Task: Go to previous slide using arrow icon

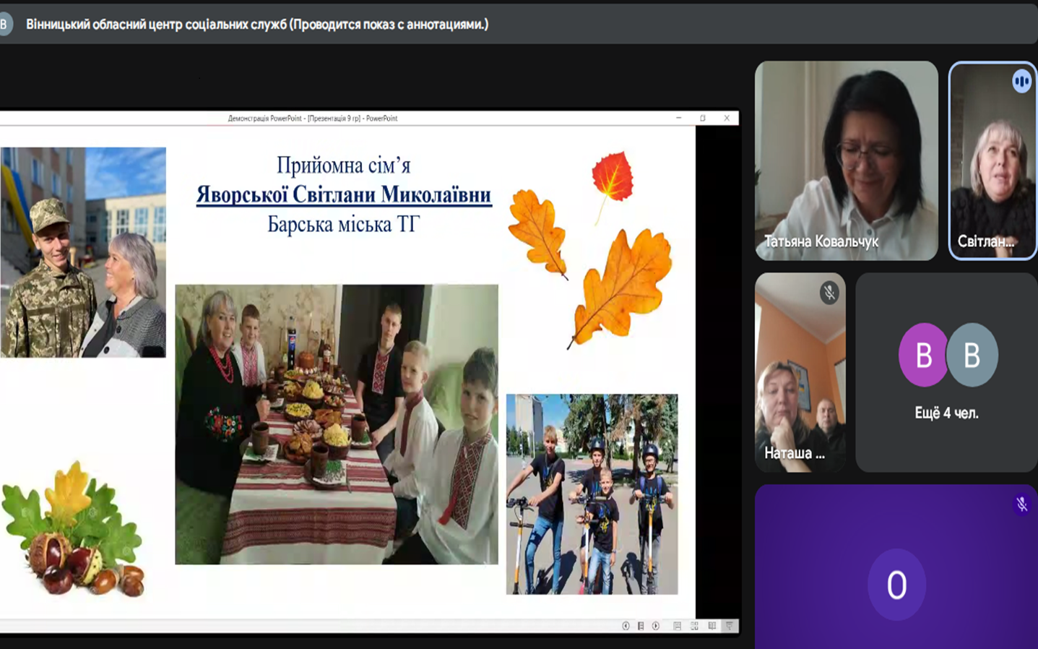Action: coord(626,626)
